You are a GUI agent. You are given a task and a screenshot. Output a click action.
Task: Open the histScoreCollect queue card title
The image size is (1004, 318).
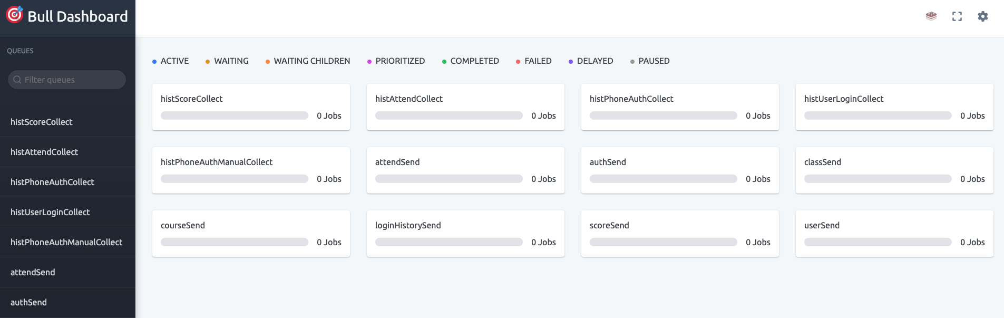click(x=192, y=99)
